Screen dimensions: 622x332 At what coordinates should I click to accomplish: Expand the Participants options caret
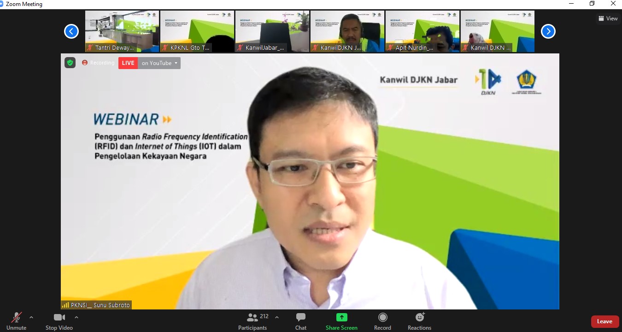pos(277,317)
